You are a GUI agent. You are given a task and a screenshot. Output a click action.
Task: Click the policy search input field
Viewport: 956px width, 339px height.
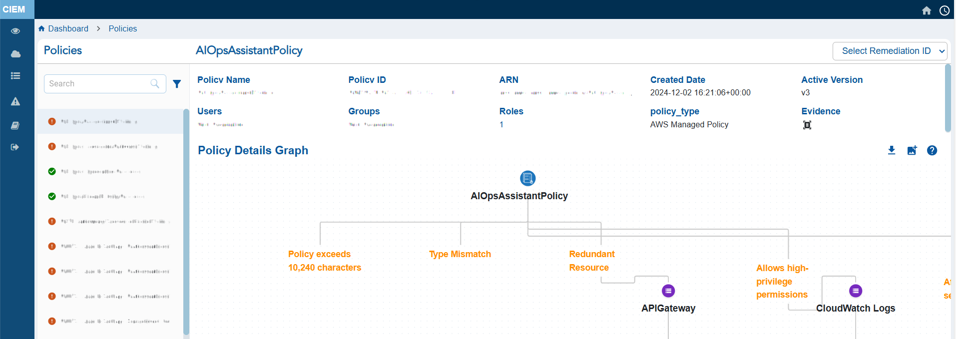(98, 84)
